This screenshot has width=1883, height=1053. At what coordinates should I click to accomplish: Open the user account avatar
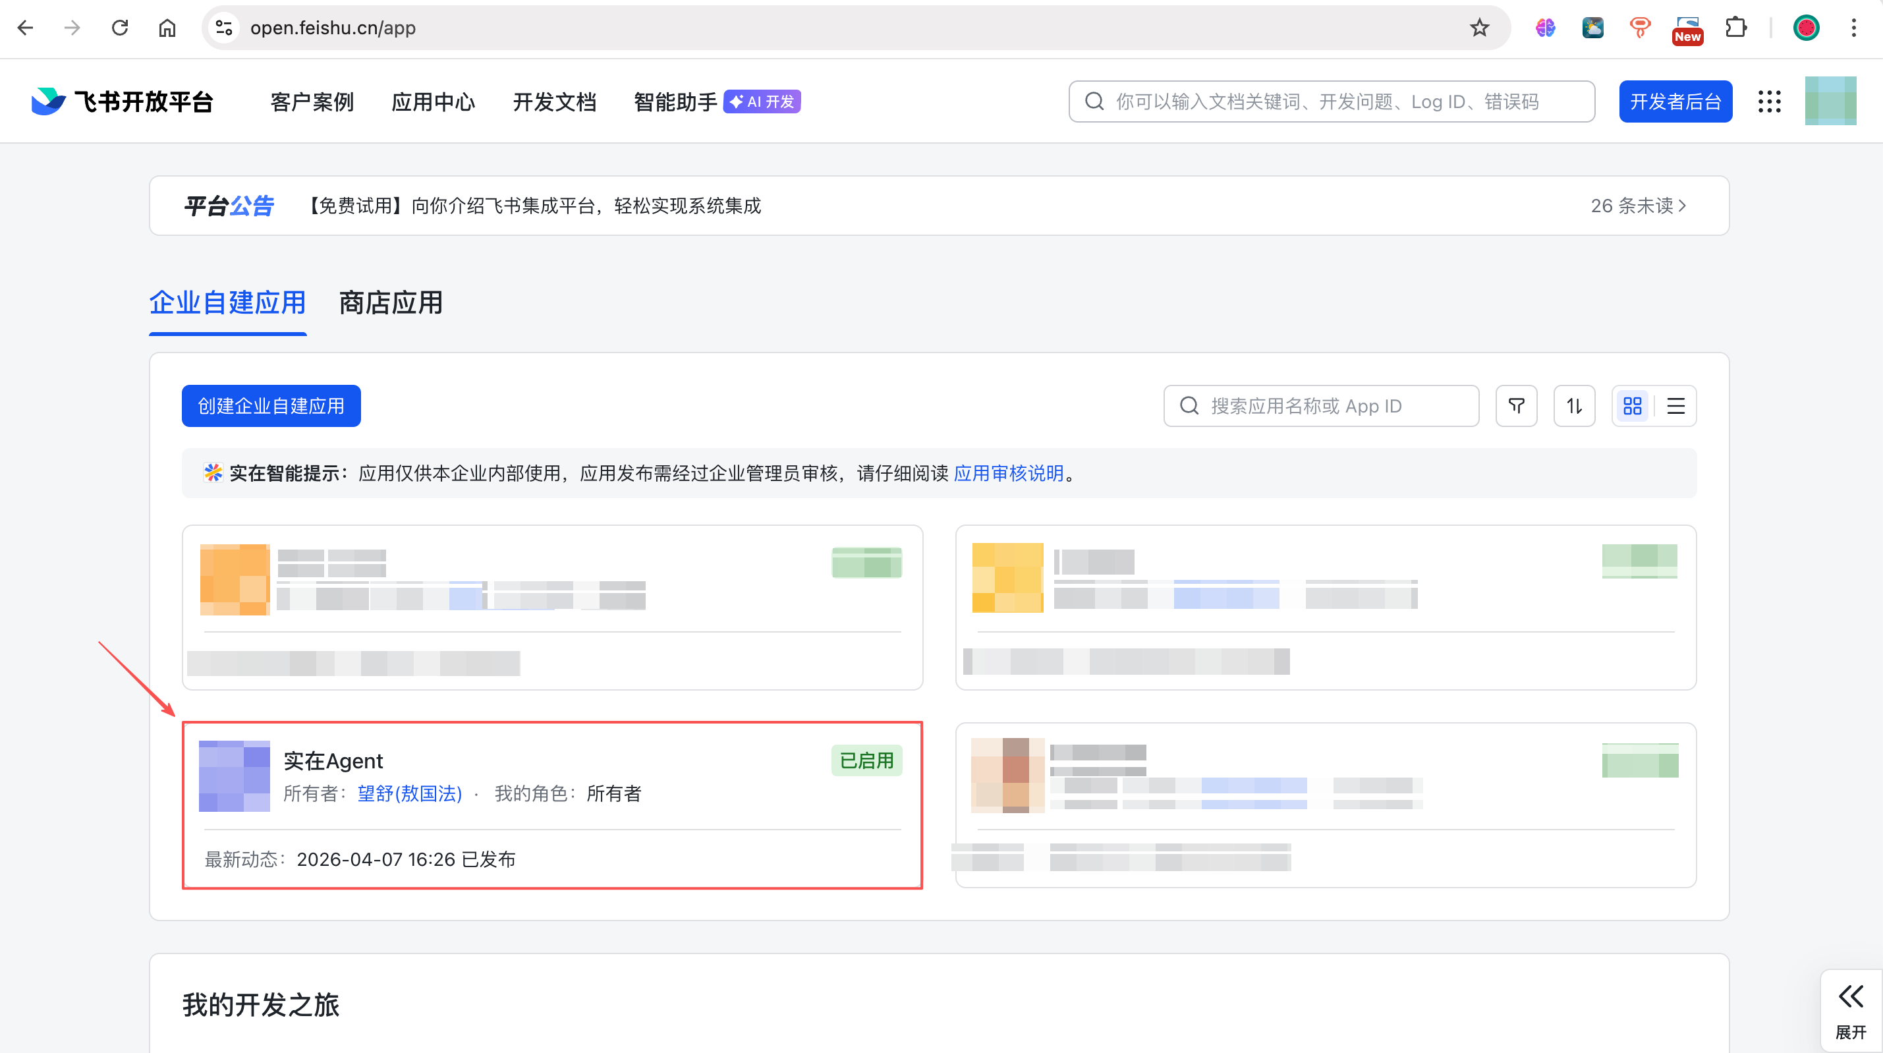[x=1830, y=101]
